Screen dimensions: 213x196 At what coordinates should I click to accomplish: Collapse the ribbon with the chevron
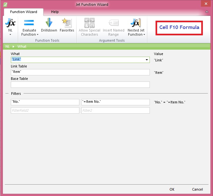pos(207,12)
